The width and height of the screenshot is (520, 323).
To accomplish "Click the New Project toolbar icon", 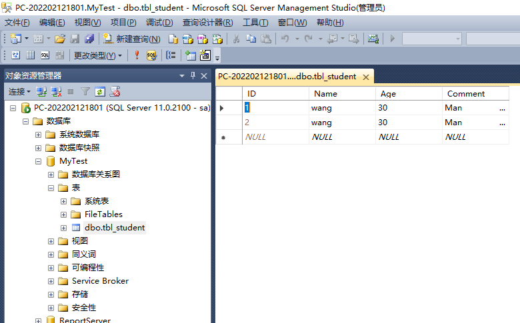I will (x=15, y=39).
